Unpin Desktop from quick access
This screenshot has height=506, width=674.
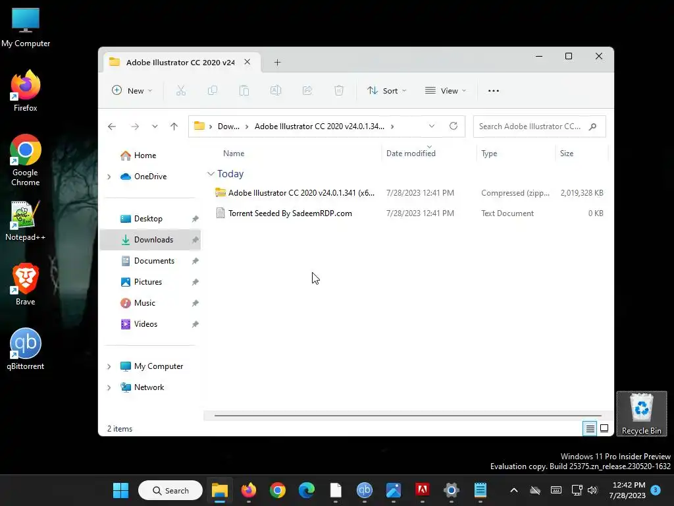(195, 219)
